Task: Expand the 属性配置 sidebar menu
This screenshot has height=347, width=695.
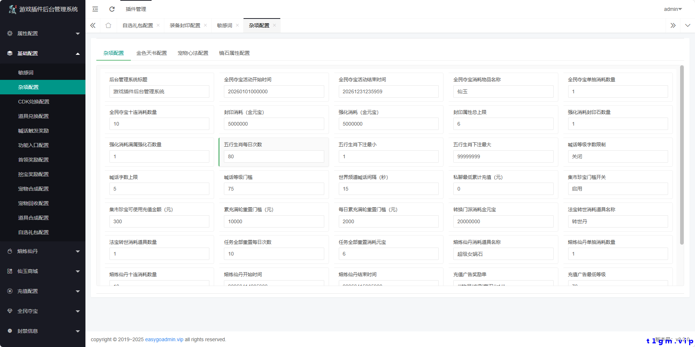Action: 43,33
